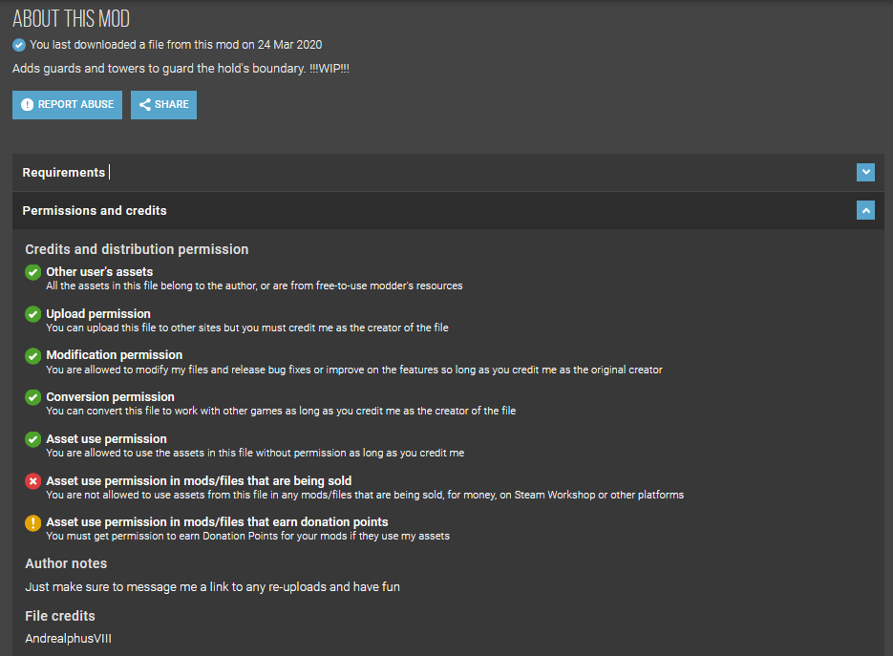Click green check beside Modification permission
This screenshot has width=893, height=656.
click(x=33, y=356)
